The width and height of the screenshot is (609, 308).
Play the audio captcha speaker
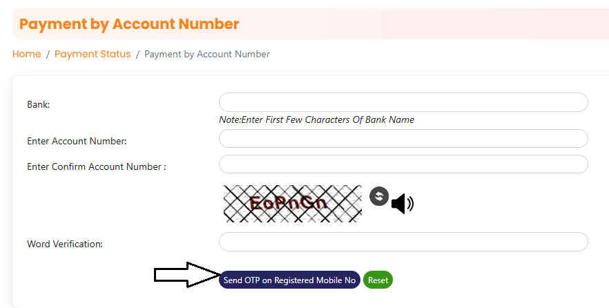[402, 203]
